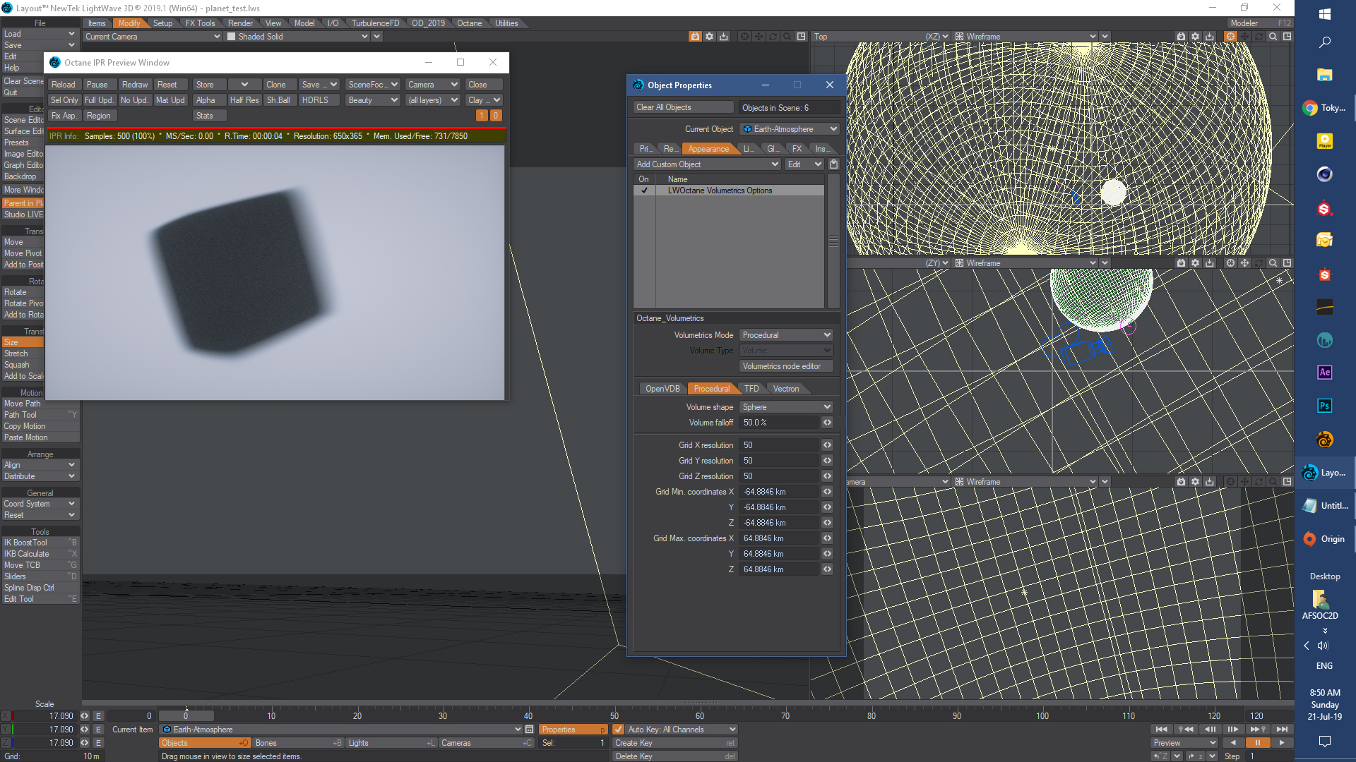Click Reload button in Octane IPR window

click(64, 85)
